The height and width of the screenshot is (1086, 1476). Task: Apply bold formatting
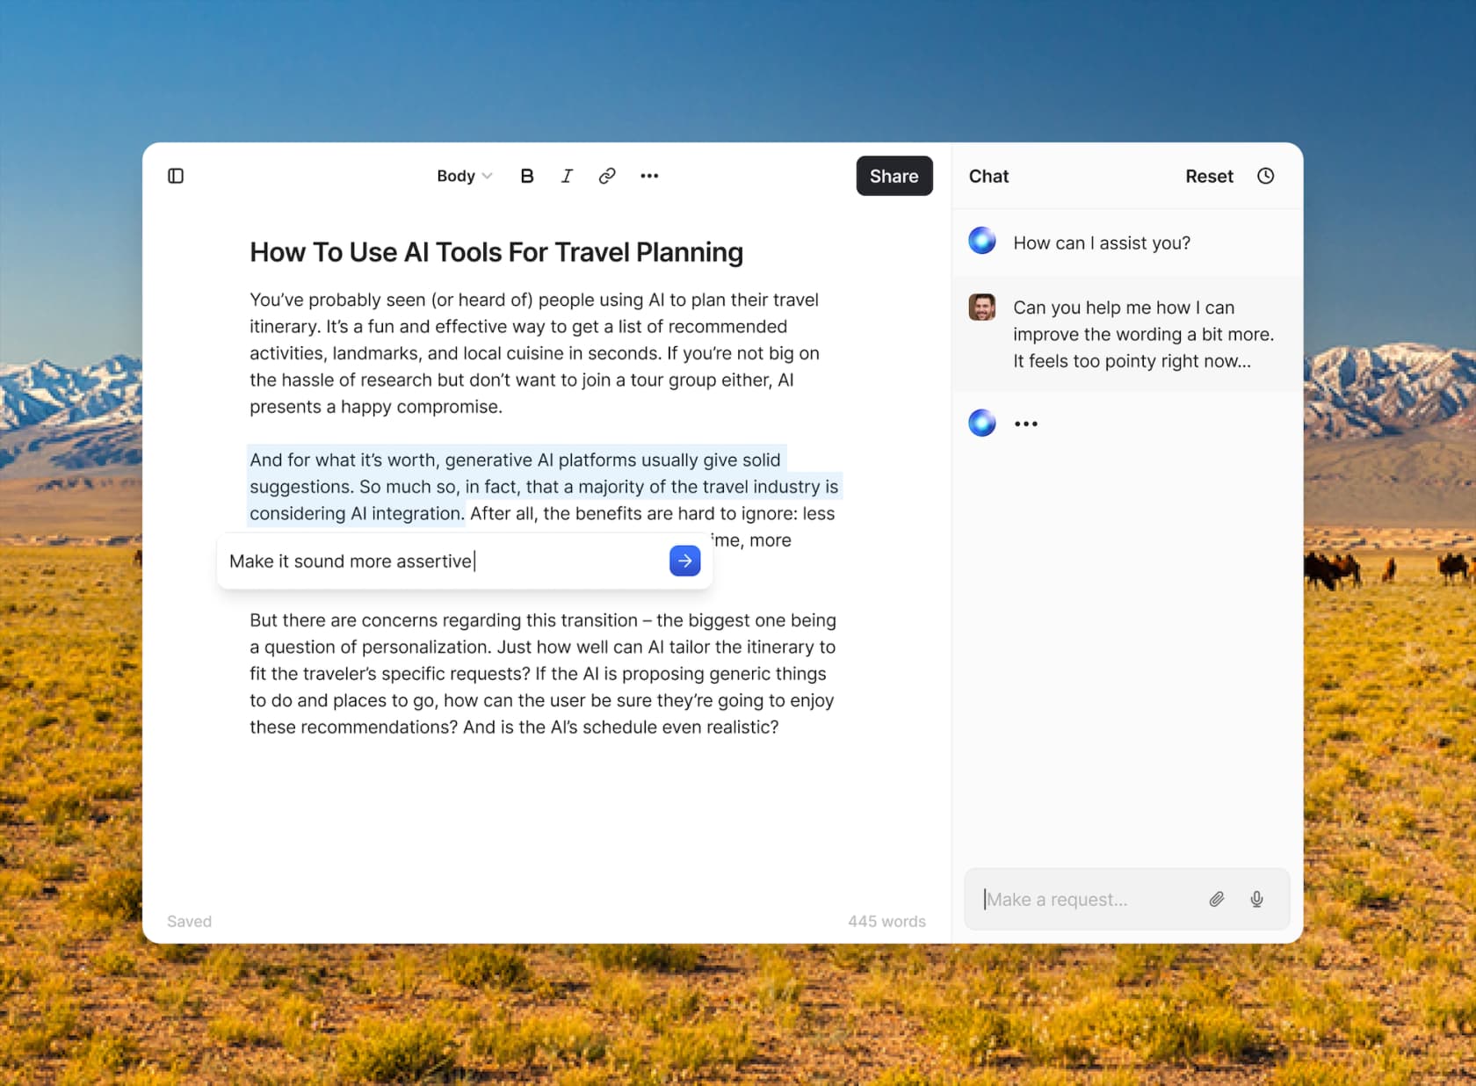(527, 176)
